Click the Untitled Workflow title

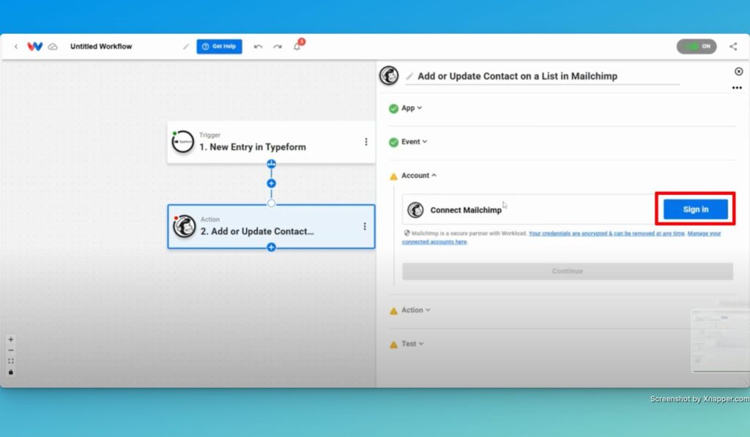(101, 46)
